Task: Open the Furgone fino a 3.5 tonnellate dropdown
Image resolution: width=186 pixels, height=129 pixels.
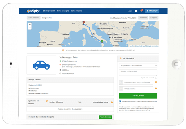Action: pyautogui.click(x=138, y=65)
